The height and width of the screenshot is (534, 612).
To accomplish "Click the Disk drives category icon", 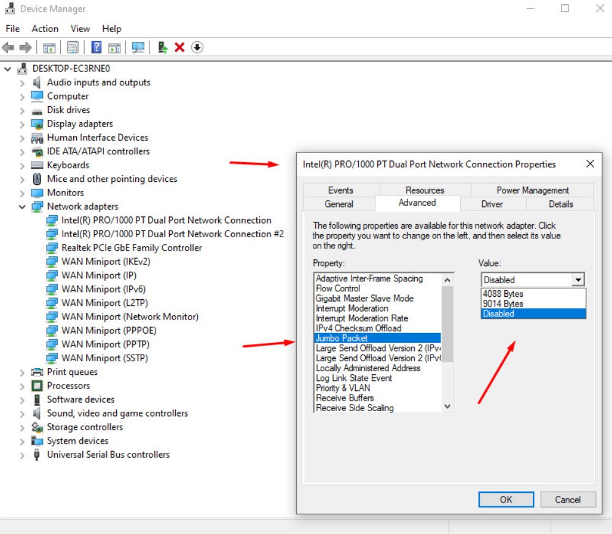I will pos(37,111).
